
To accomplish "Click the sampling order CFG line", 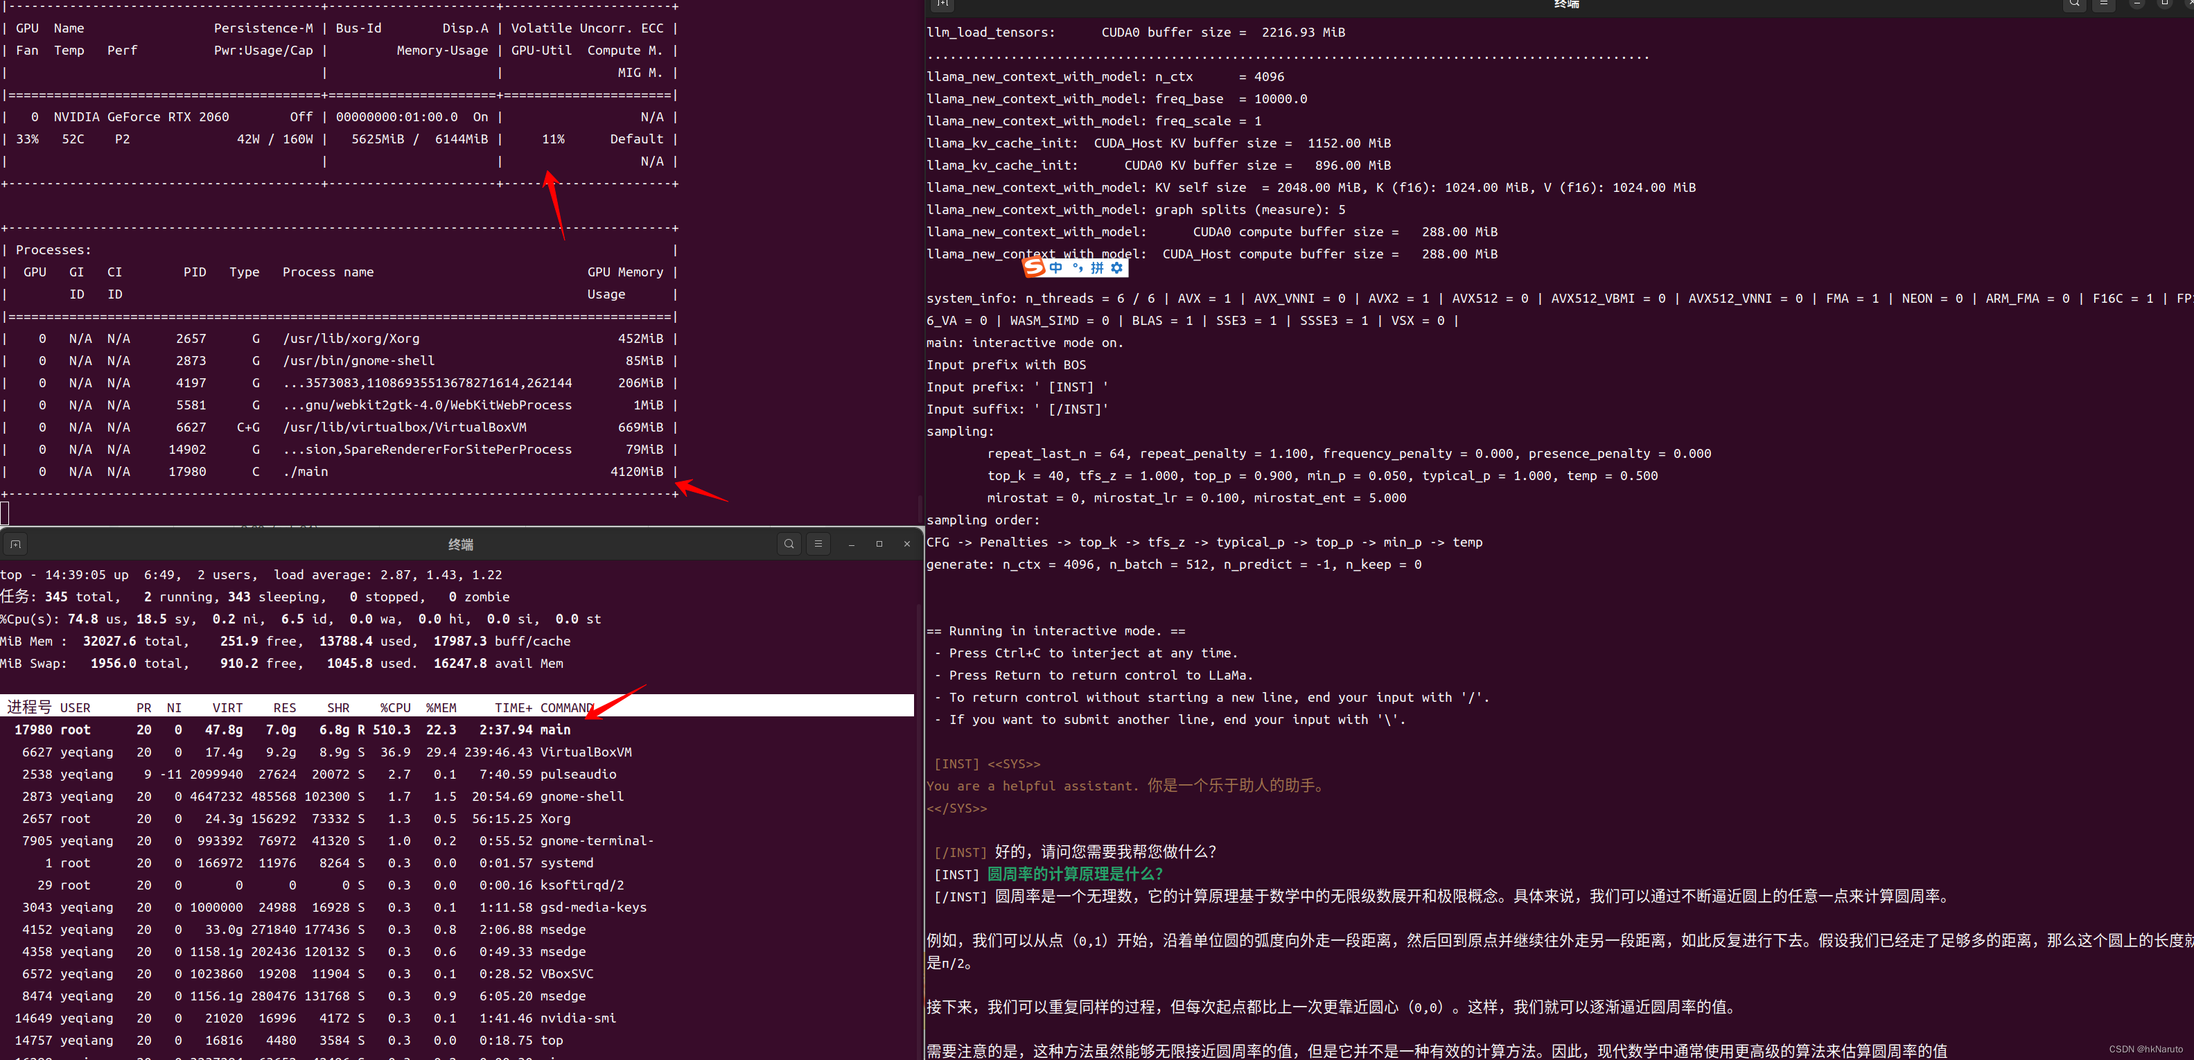I will [1204, 542].
